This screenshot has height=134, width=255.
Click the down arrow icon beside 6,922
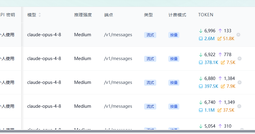point(201,55)
